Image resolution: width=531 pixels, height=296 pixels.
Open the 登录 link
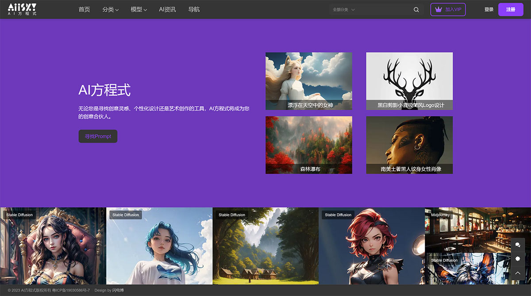click(x=489, y=9)
